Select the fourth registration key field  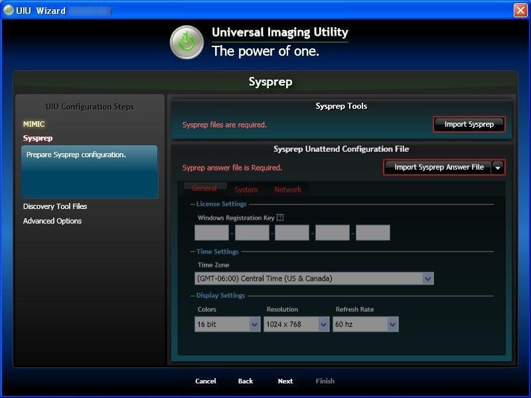(x=333, y=233)
